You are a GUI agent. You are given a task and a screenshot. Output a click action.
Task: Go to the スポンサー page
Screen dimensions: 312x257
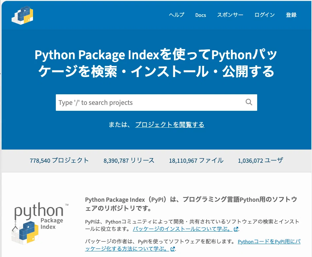coord(230,15)
